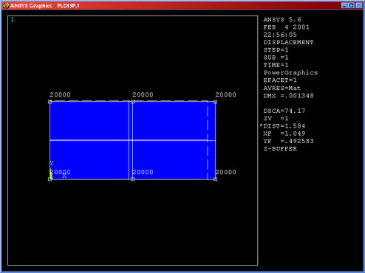
Task: Select the top-left 20000 load label
Action: (60, 94)
